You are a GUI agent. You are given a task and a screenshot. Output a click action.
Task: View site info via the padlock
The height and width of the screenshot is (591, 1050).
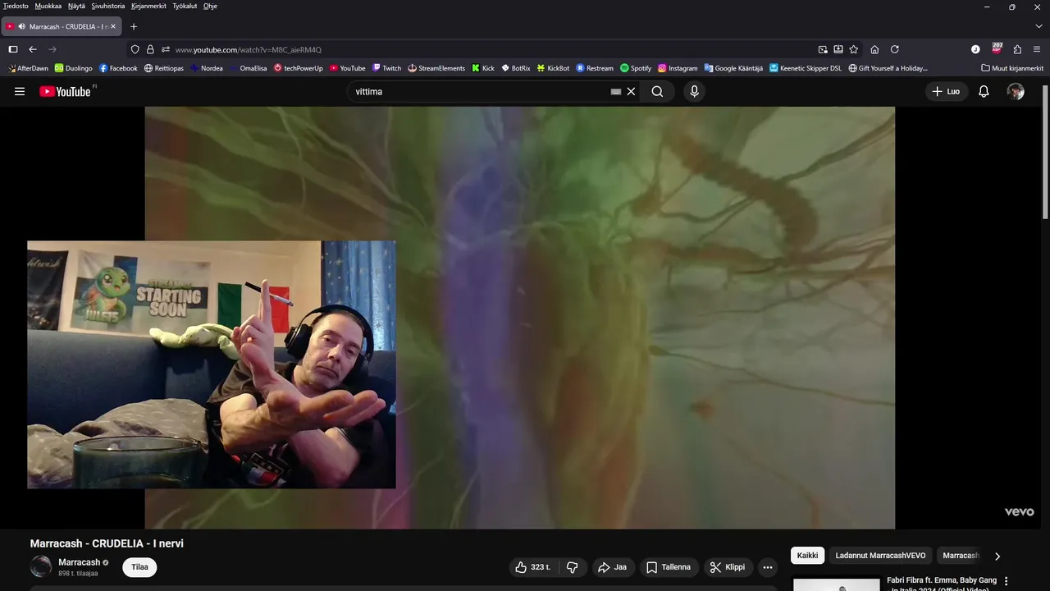pyautogui.click(x=150, y=49)
